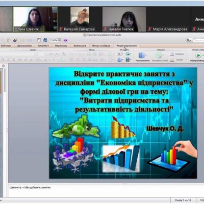Clear formatting with the eraser icon
Image resolution: width=204 pixels, height=204 pixels.
64,54
